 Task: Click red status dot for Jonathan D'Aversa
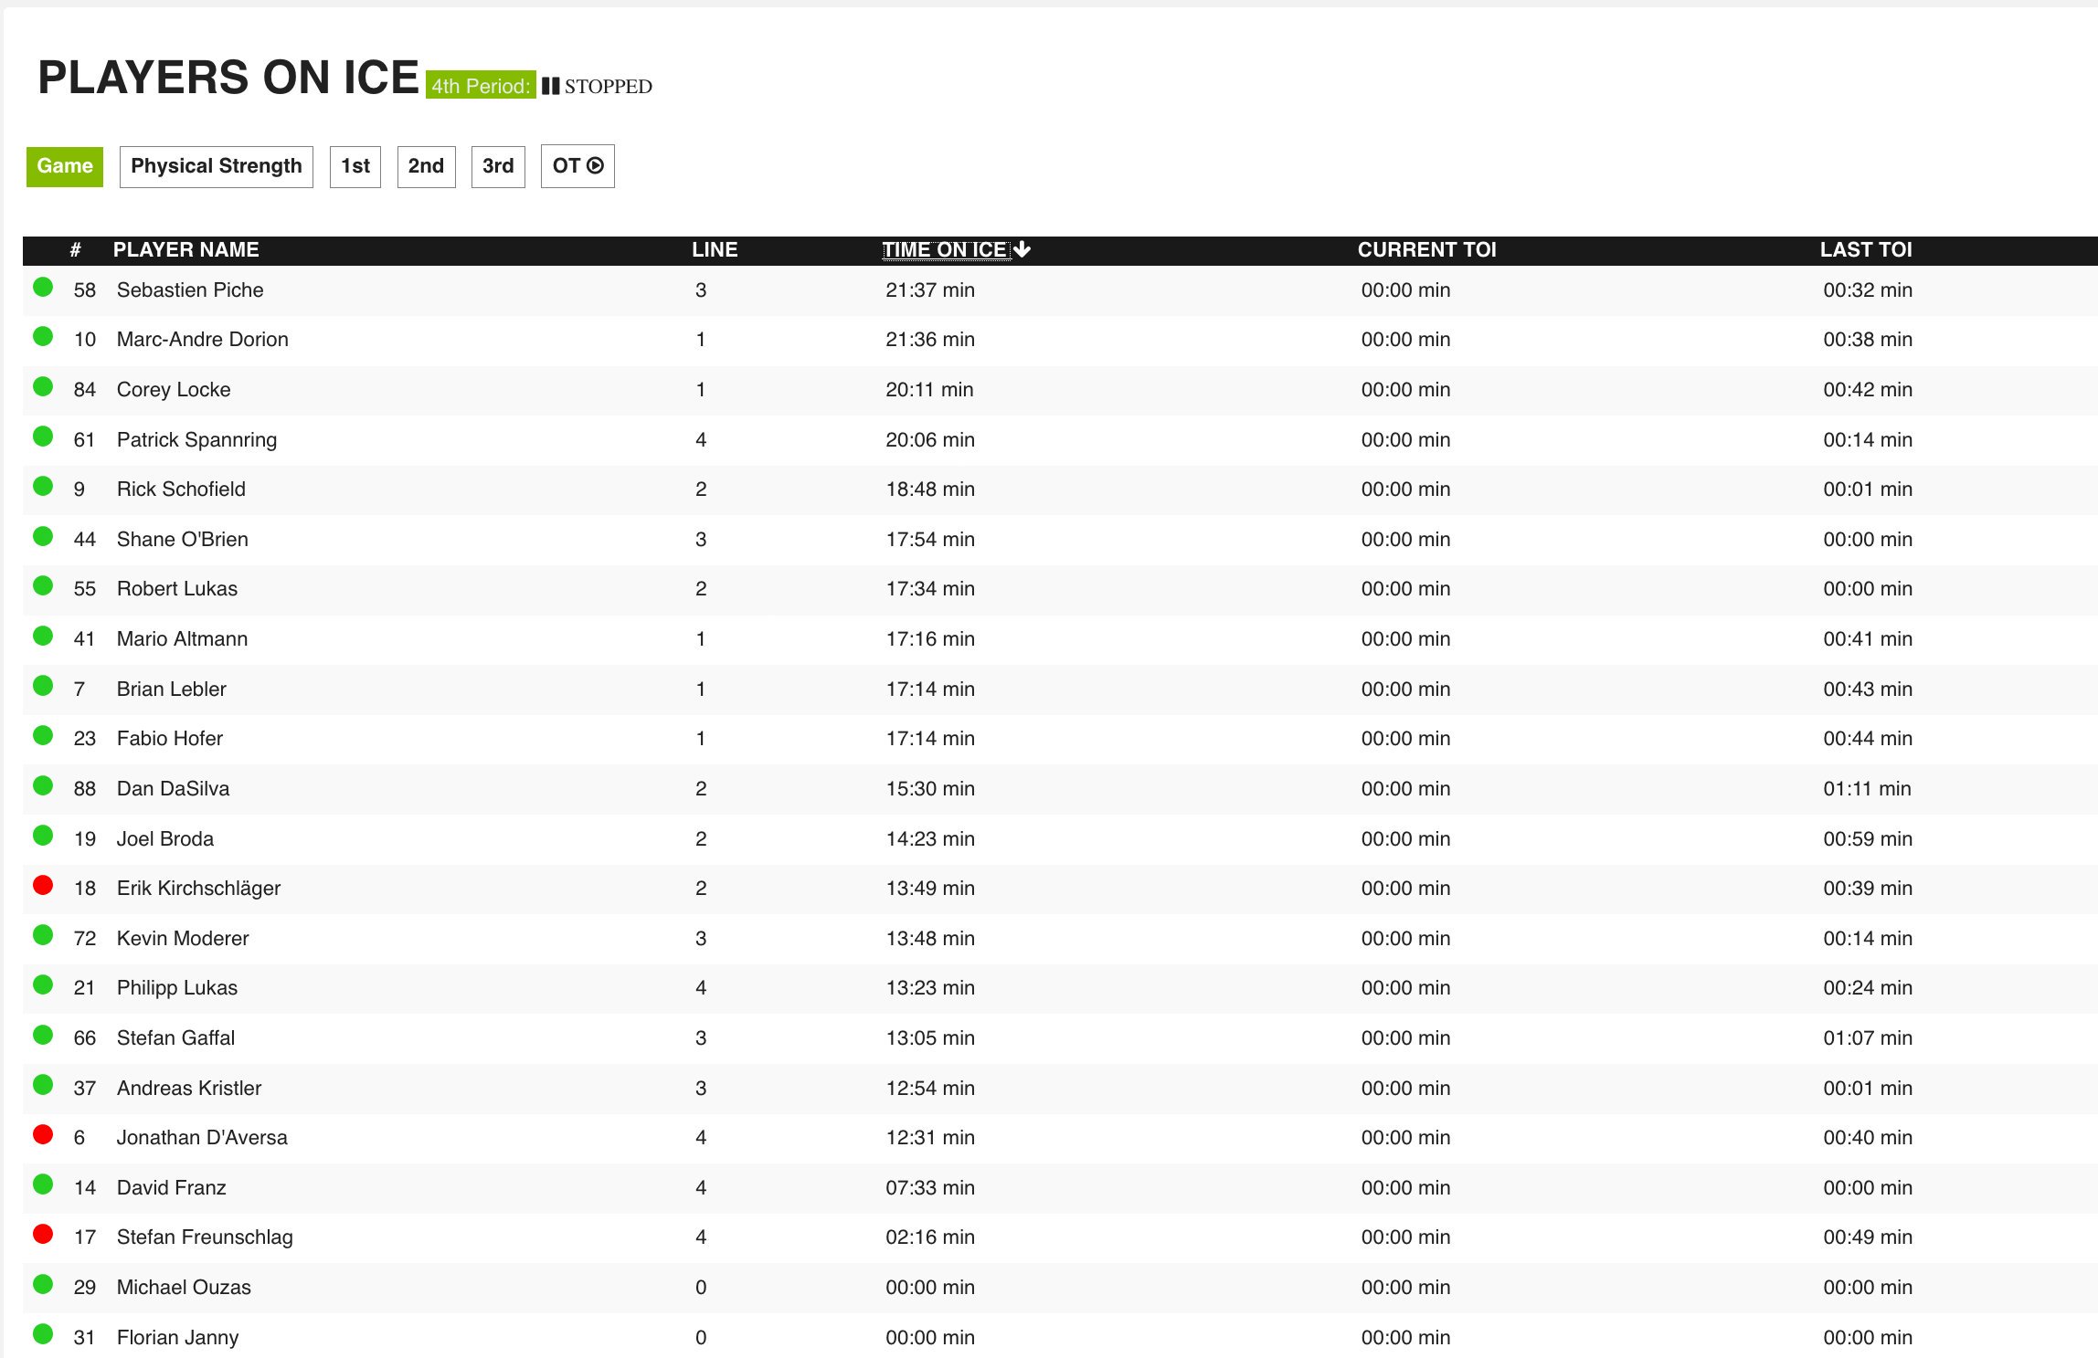point(43,1134)
